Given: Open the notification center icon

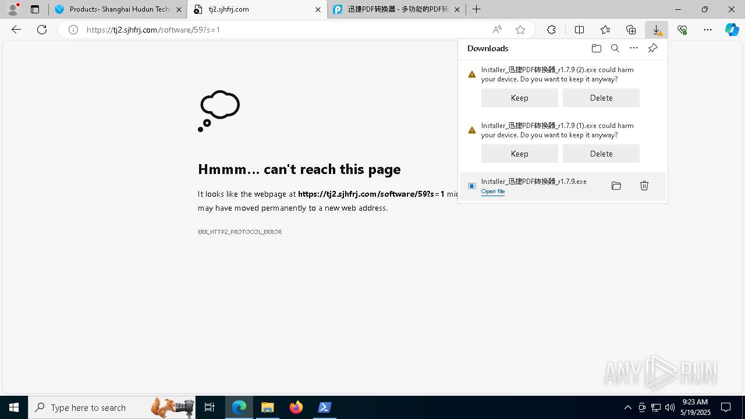Looking at the screenshot, I should (x=726, y=407).
